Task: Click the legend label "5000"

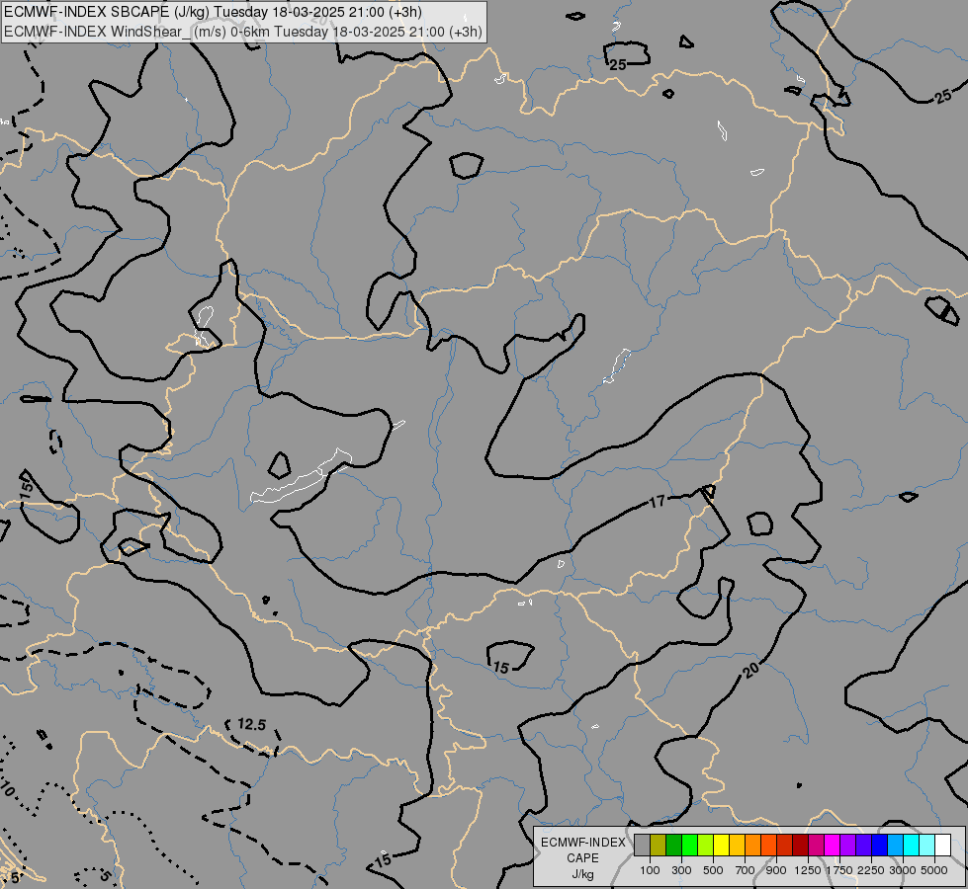Action: [934, 870]
